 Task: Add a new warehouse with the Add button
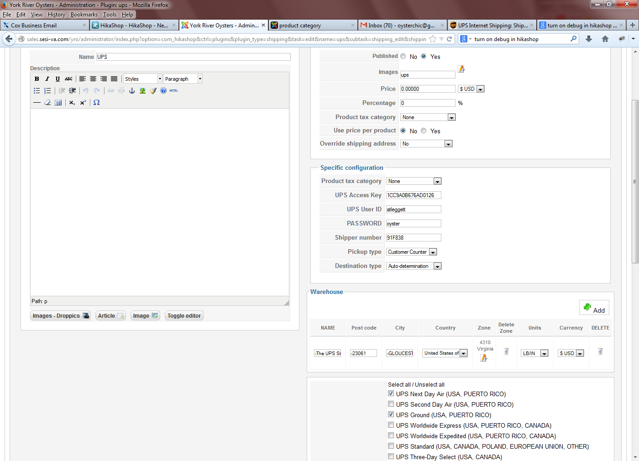[x=594, y=308]
